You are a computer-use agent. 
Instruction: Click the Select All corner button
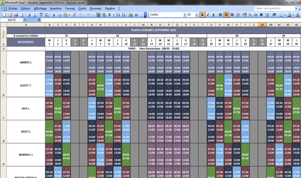[x=3, y=25]
